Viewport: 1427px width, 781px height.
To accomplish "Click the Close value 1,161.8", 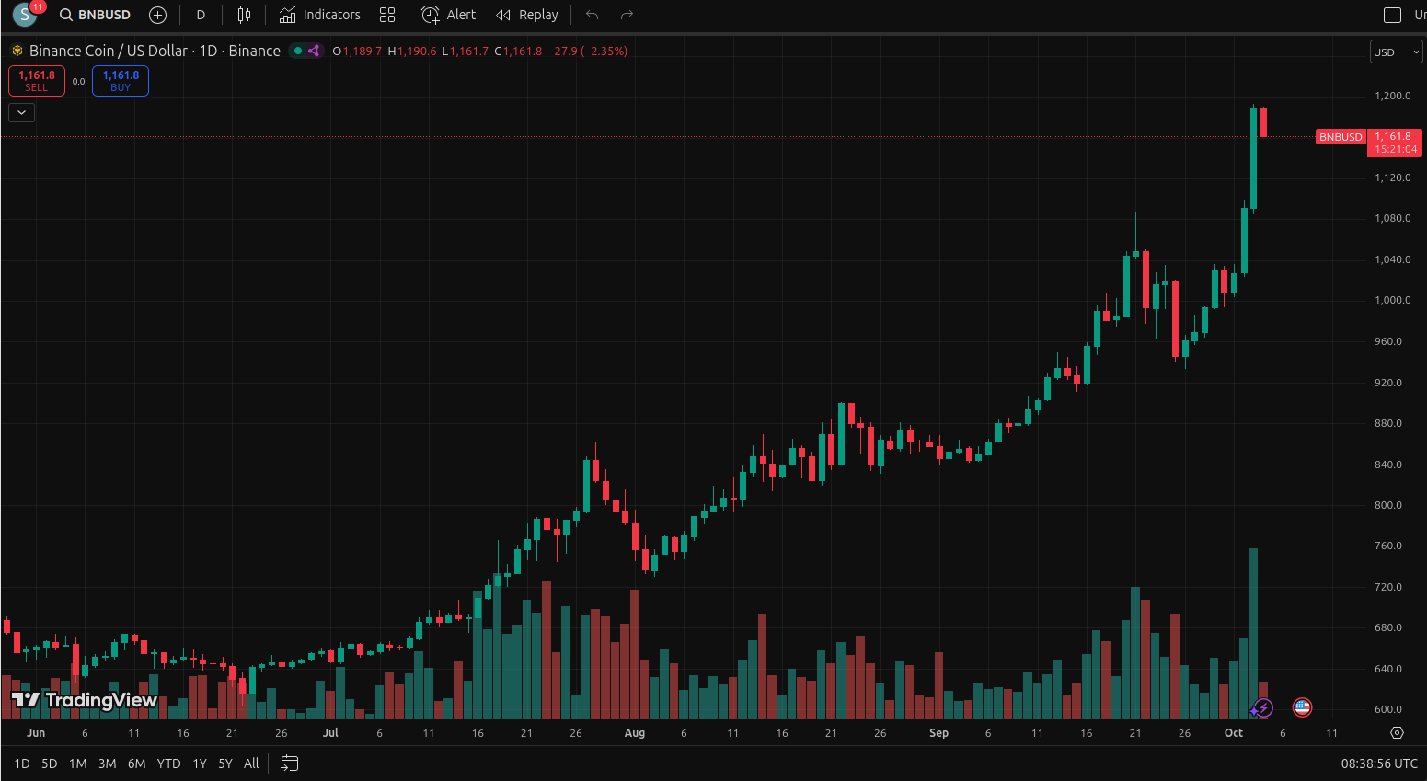I will pos(523,52).
